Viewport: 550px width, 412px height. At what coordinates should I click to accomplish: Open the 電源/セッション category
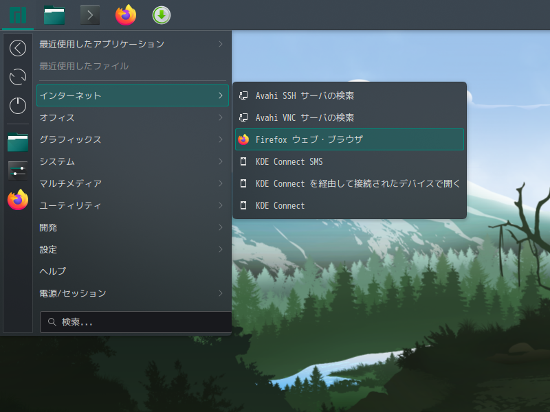(x=133, y=293)
